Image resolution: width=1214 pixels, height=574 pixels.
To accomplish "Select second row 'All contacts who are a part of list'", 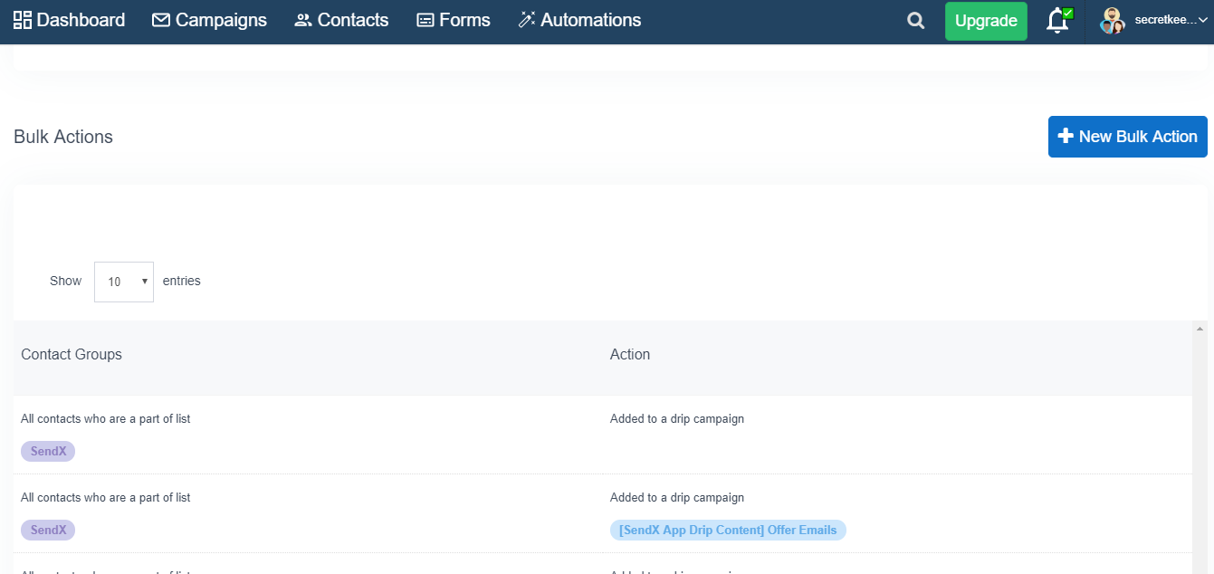I will 106,497.
